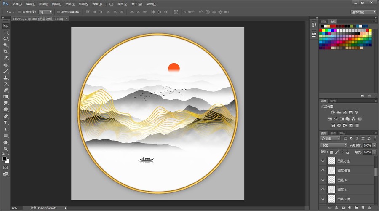
Task: Select the Gradient tool
Action: [x=5, y=97]
